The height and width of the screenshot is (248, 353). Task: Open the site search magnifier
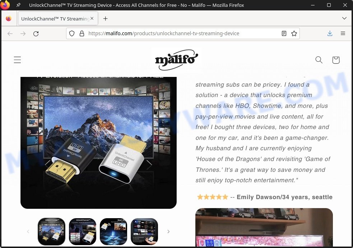point(319,60)
